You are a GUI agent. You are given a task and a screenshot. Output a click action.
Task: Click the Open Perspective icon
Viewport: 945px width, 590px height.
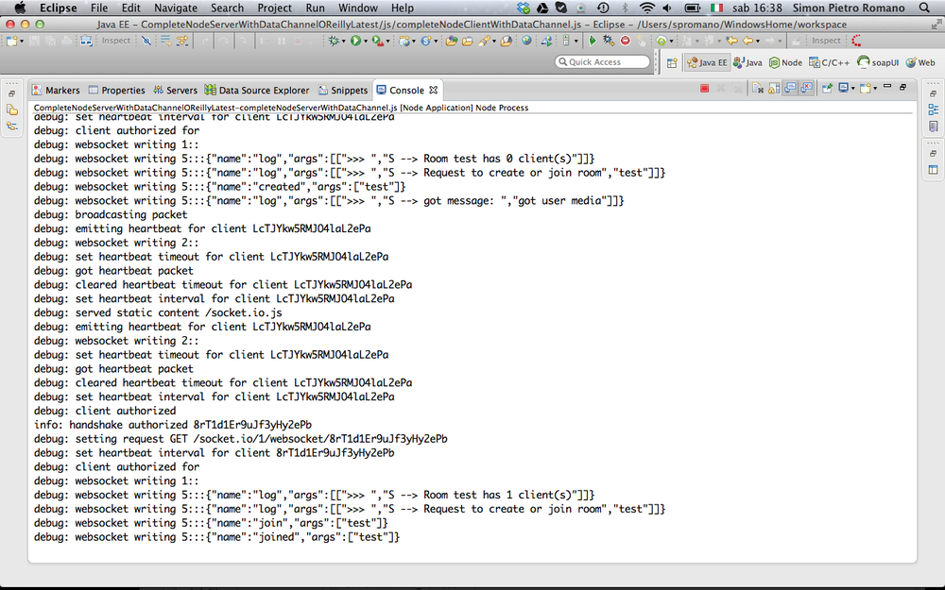click(672, 62)
